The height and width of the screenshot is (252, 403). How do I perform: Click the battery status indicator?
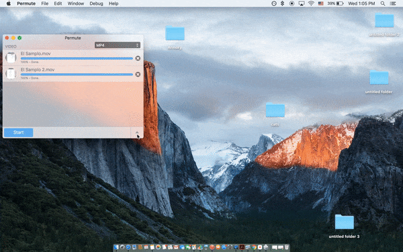[x=335, y=3]
